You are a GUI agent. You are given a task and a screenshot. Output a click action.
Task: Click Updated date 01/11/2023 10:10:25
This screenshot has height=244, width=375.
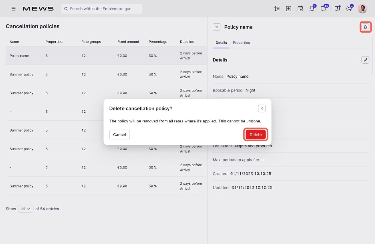[252, 187]
